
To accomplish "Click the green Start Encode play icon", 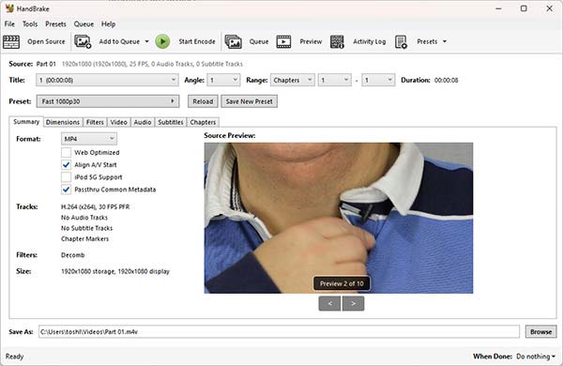I will point(162,41).
